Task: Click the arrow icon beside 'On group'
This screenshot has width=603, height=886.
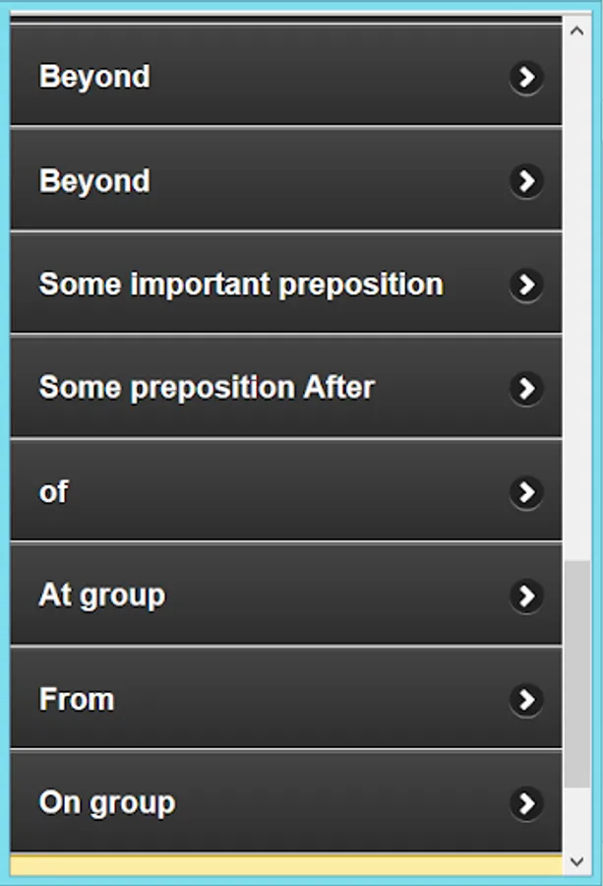Action: [x=526, y=803]
